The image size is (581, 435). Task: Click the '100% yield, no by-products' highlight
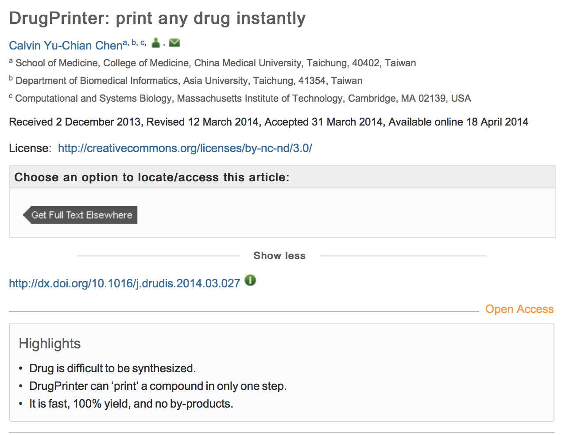point(131,404)
